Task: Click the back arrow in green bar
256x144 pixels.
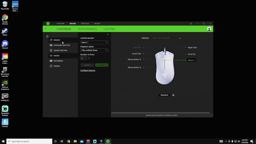Action: click(46, 29)
